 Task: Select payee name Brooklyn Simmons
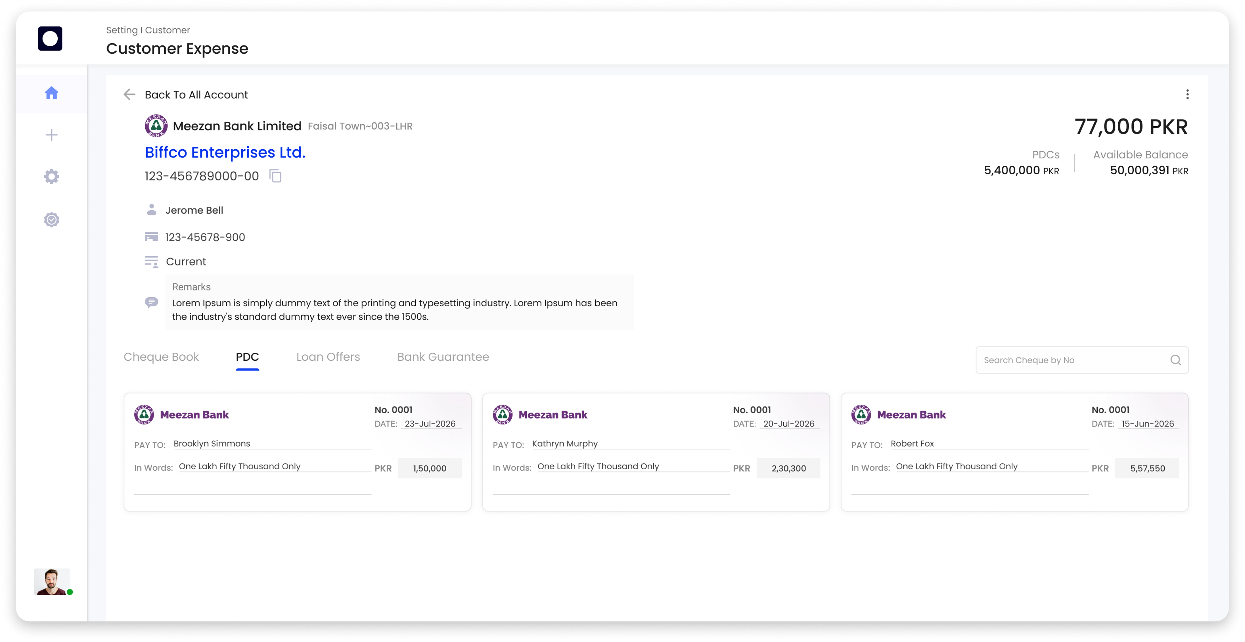tap(212, 443)
